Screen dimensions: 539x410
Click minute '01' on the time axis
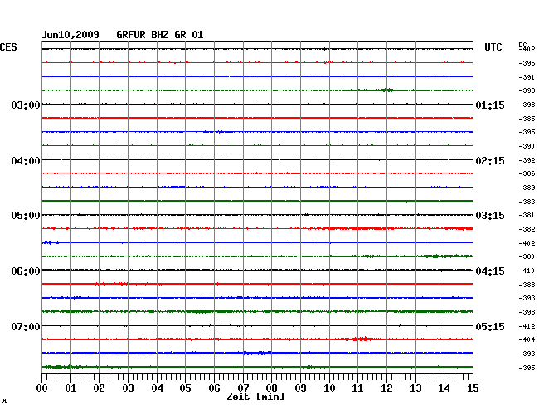click(x=70, y=388)
